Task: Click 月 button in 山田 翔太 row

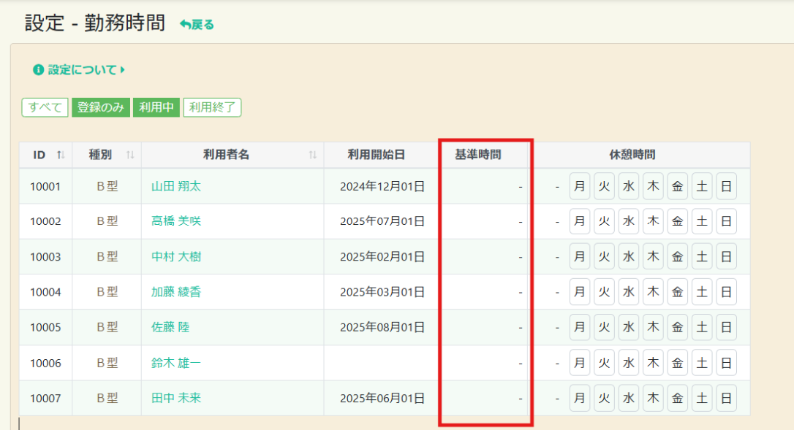Action: [x=580, y=186]
